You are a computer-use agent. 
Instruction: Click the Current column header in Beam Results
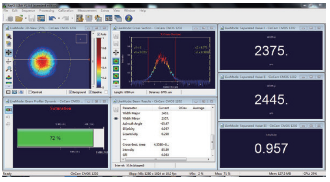pyautogui.click(x=163, y=108)
